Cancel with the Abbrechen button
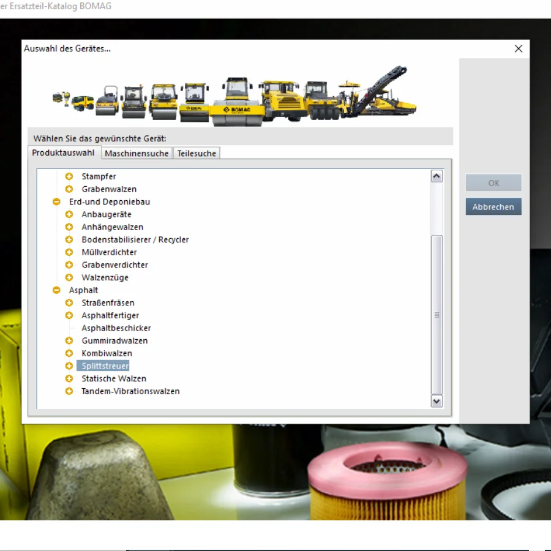The width and height of the screenshot is (551, 551). point(493,207)
